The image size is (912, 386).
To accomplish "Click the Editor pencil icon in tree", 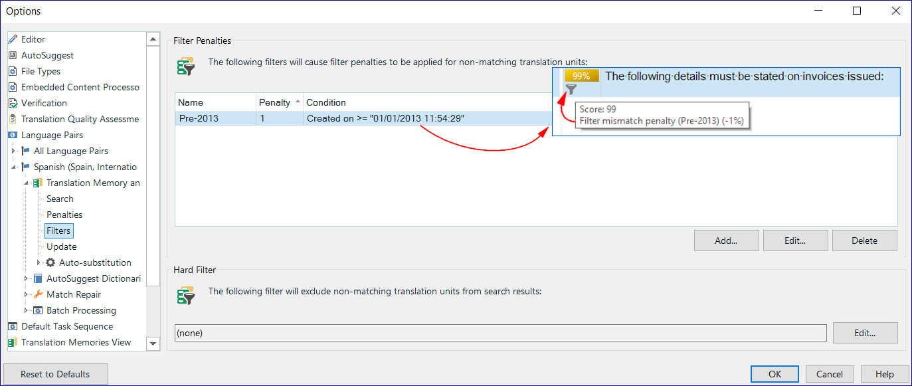I will coord(13,40).
